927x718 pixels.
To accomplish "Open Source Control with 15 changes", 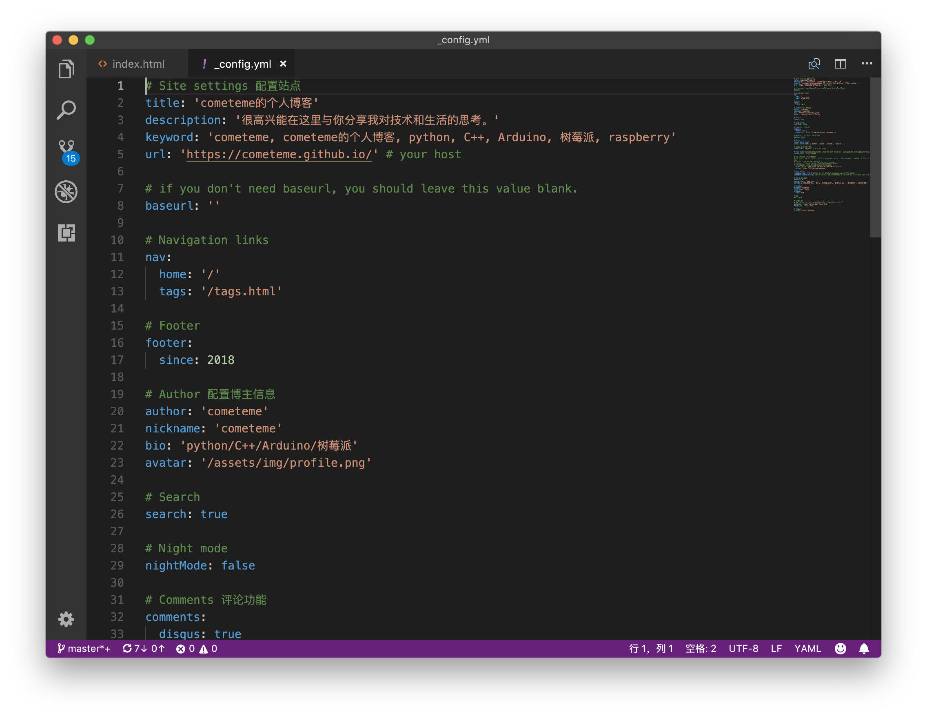I will click(67, 152).
